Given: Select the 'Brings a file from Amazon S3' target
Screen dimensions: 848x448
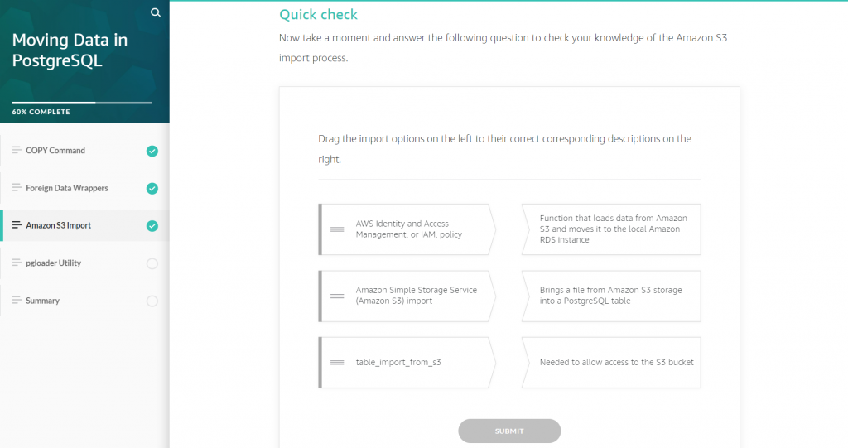Looking at the screenshot, I should [611, 296].
